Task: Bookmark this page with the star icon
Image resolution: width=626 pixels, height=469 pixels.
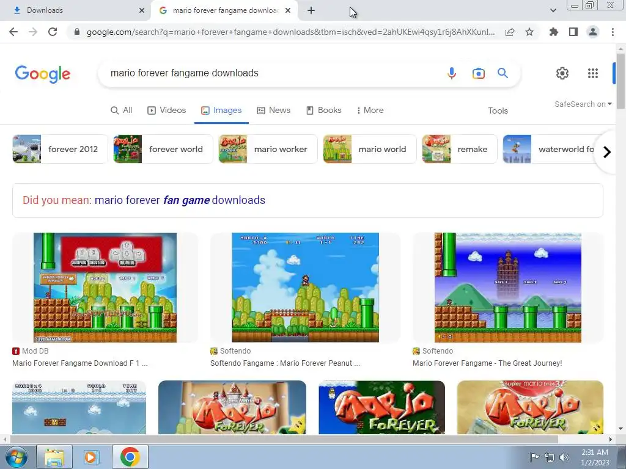Action: tap(529, 32)
